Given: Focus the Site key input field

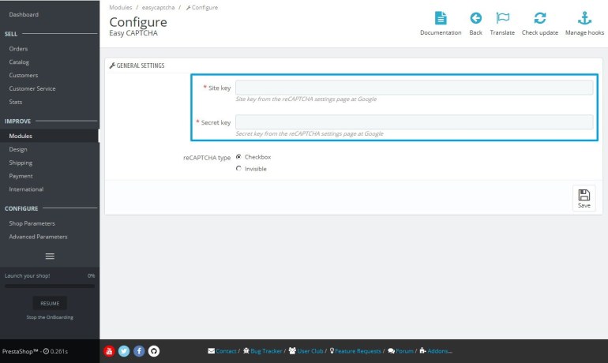Looking at the screenshot, I should [414, 88].
